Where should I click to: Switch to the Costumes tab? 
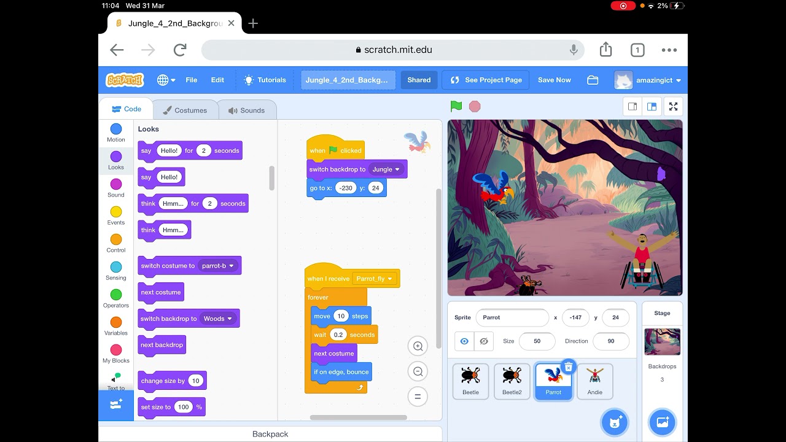[185, 110]
